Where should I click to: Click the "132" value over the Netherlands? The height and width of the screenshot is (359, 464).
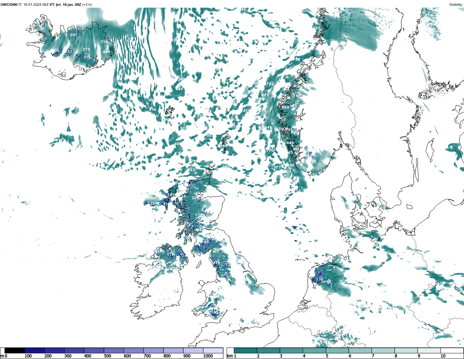click(319, 279)
